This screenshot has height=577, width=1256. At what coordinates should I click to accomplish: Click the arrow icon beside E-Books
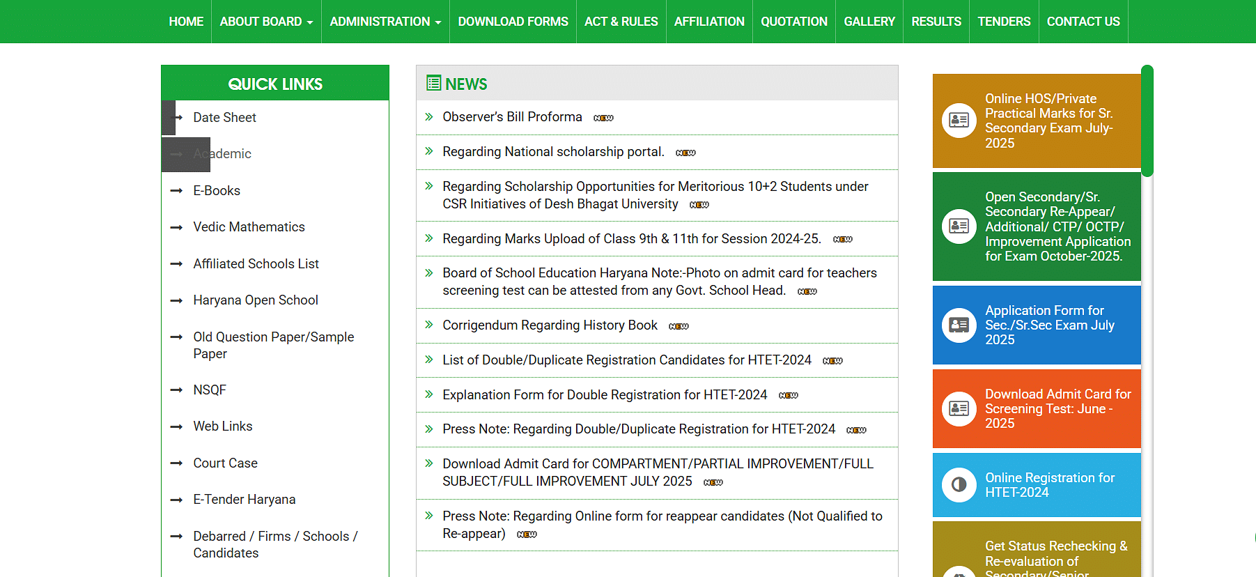coord(177,191)
